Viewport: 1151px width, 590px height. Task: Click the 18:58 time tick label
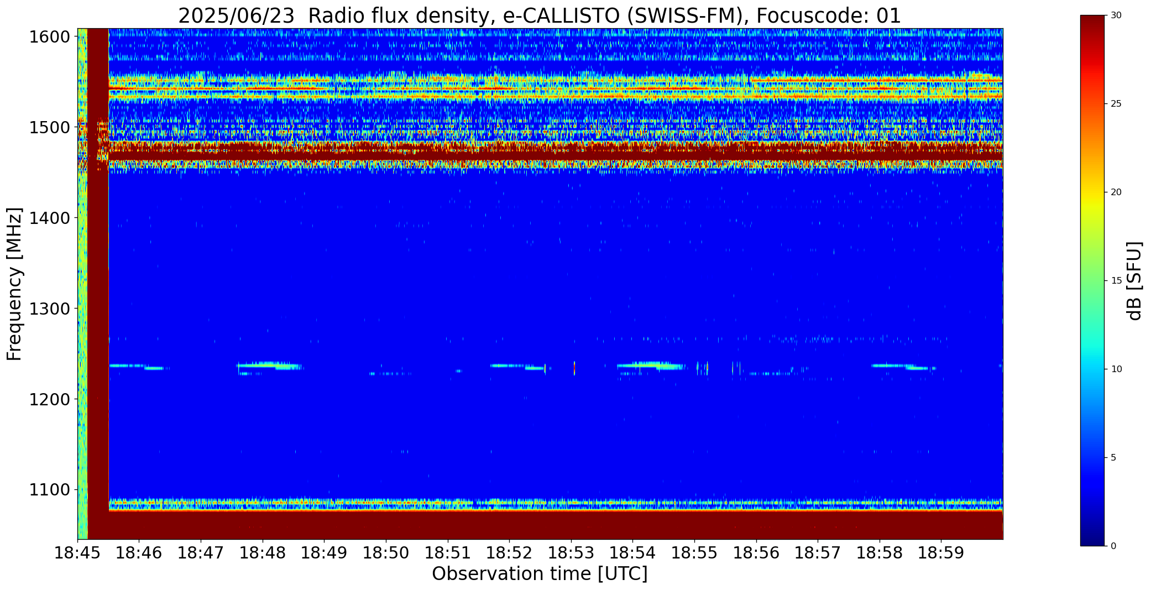(880, 552)
